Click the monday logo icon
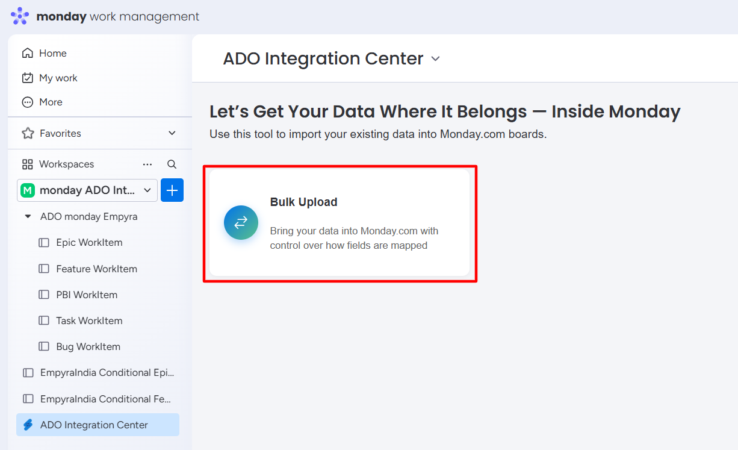Image resolution: width=738 pixels, height=450 pixels. point(20,16)
